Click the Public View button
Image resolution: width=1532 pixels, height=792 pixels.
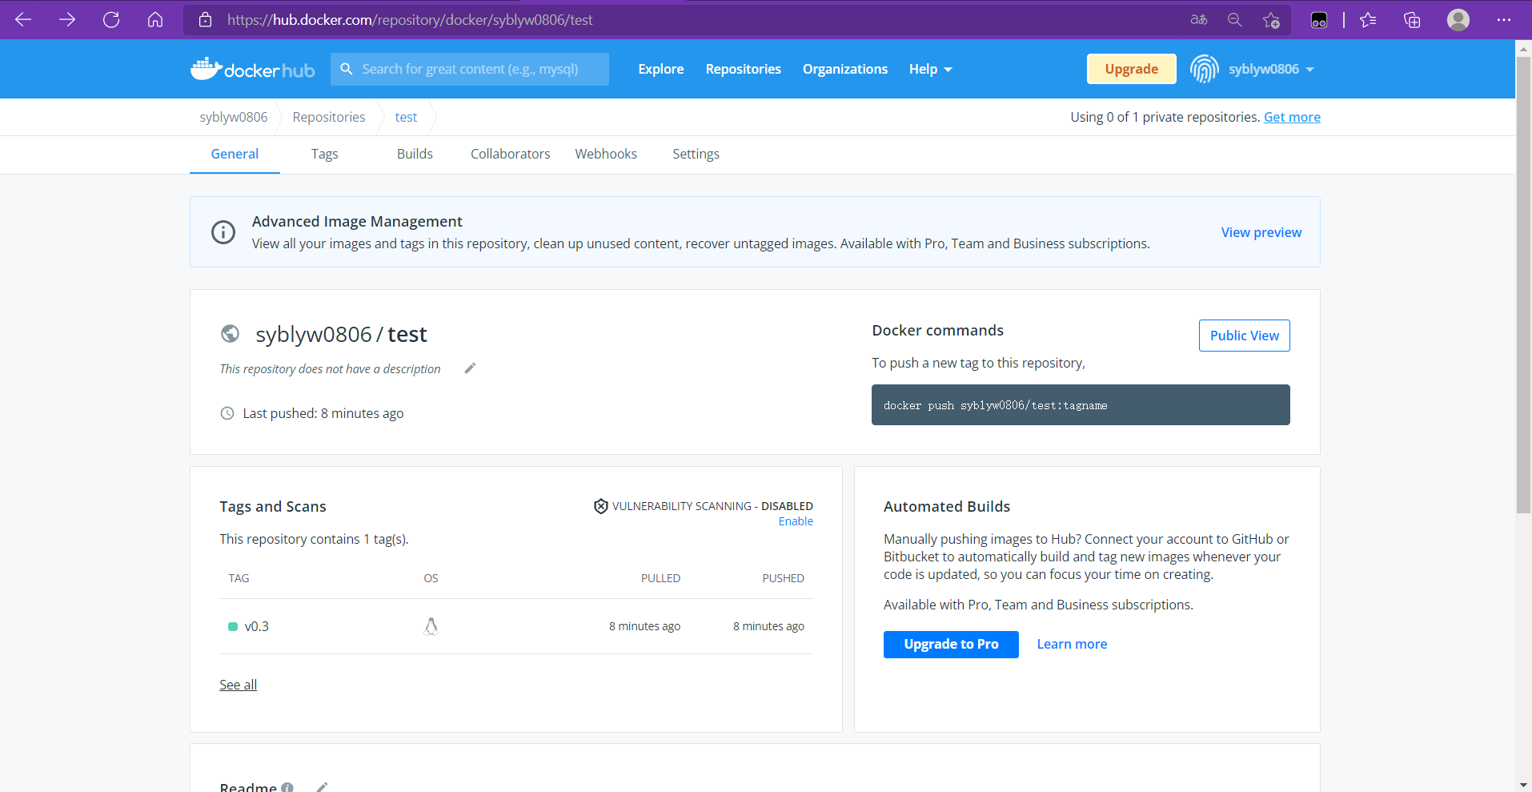(x=1244, y=336)
